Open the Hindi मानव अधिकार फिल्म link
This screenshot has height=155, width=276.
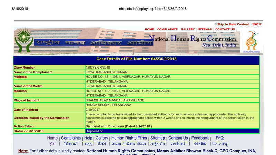click(x=129, y=144)
